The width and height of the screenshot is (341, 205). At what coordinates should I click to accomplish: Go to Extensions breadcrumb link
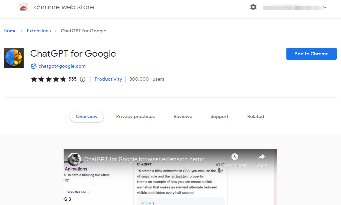coord(39,31)
